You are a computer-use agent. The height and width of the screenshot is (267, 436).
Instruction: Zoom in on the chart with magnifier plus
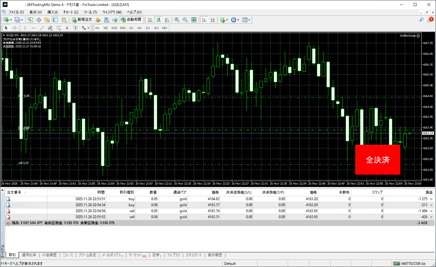[x=177, y=20]
